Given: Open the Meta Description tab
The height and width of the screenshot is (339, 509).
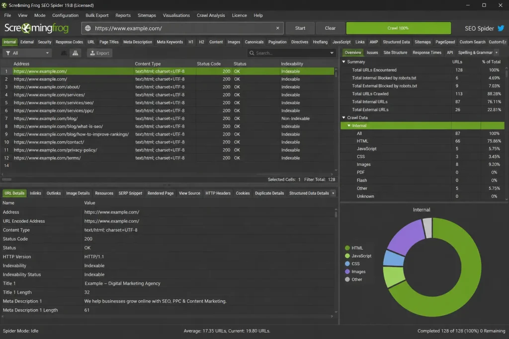Looking at the screenshot, I should point(138,42).
